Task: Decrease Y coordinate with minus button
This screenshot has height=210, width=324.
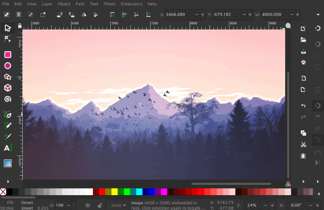Action: pos(244,14)
